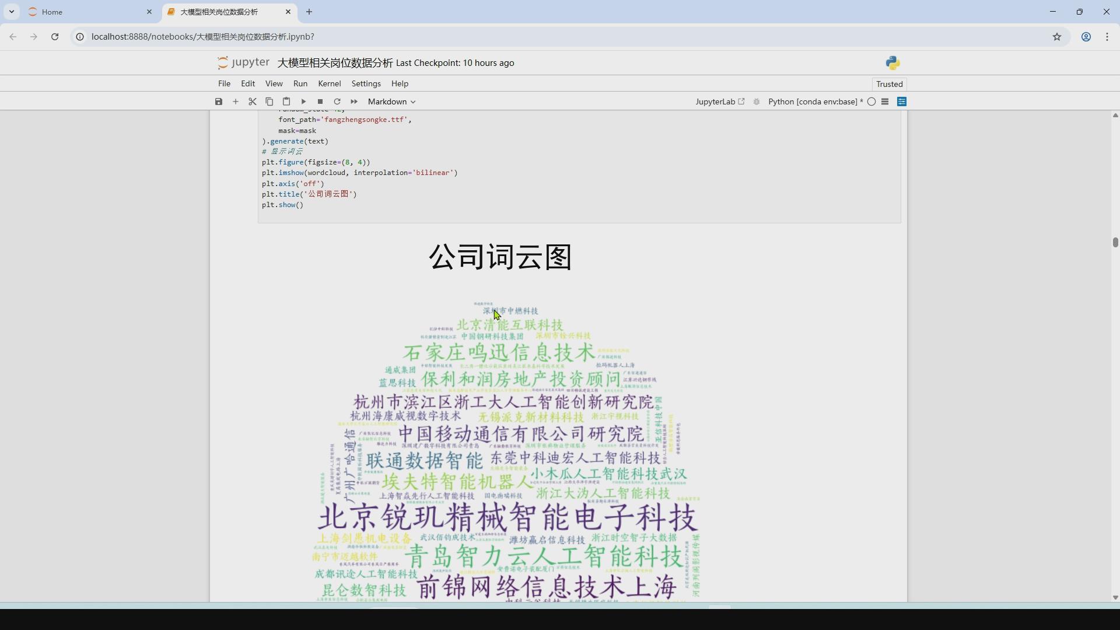Run the selected cell

(303, 101)
